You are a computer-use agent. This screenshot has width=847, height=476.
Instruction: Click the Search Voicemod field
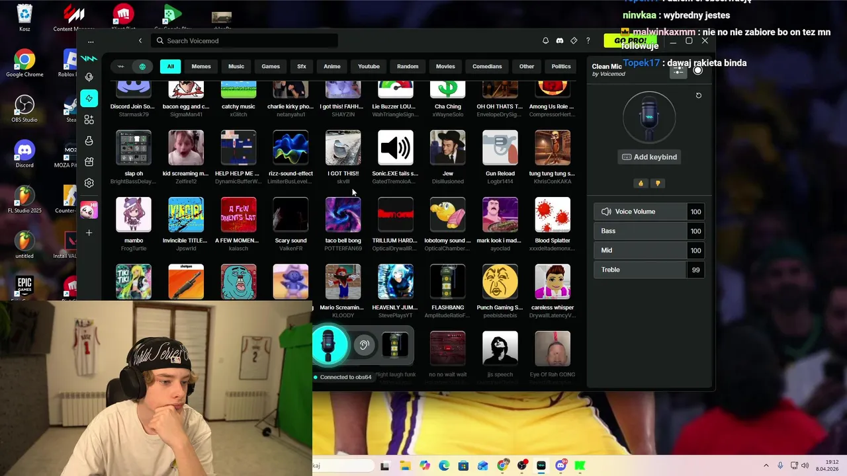(245, 41)
